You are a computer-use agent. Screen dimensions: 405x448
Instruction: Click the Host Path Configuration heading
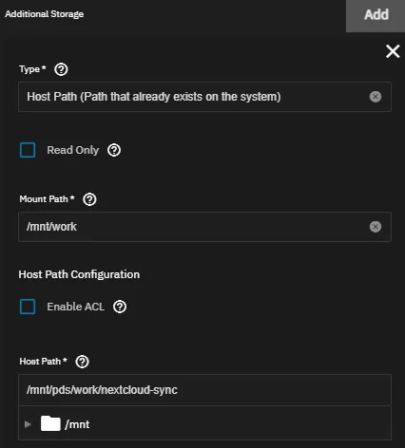pyautogui.click(x=79, y=274)
